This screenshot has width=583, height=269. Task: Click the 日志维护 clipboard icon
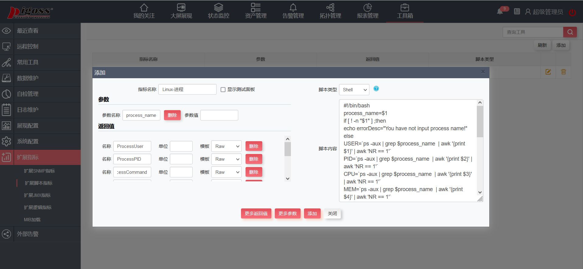point(6,110)
